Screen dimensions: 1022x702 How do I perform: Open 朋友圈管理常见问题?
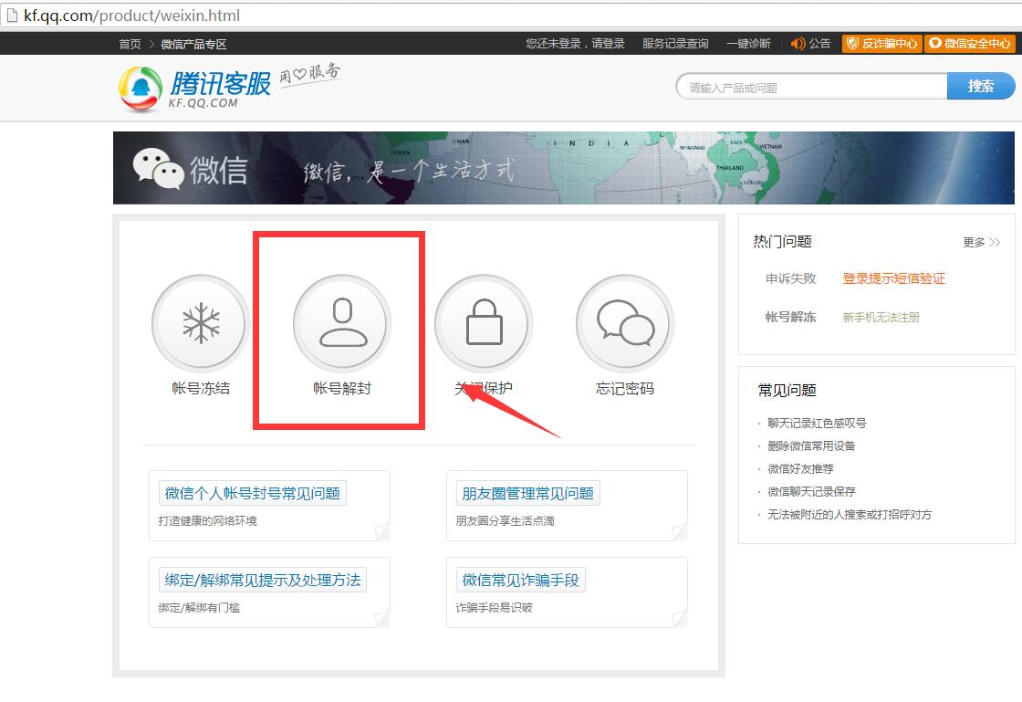coord(527,494)
